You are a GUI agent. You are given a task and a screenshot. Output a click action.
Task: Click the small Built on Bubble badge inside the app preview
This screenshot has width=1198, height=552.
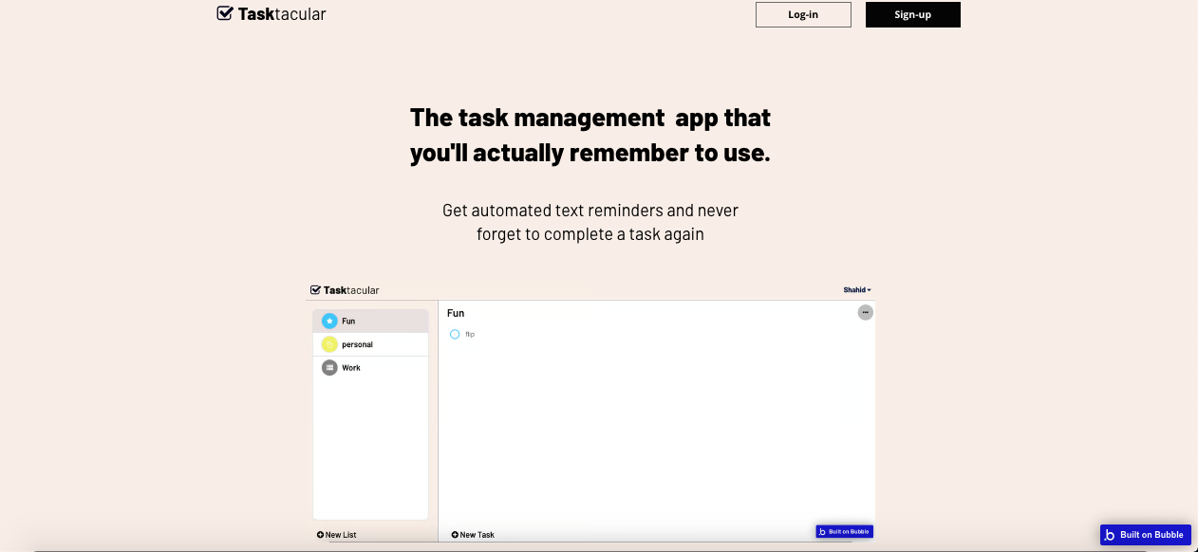844,531
